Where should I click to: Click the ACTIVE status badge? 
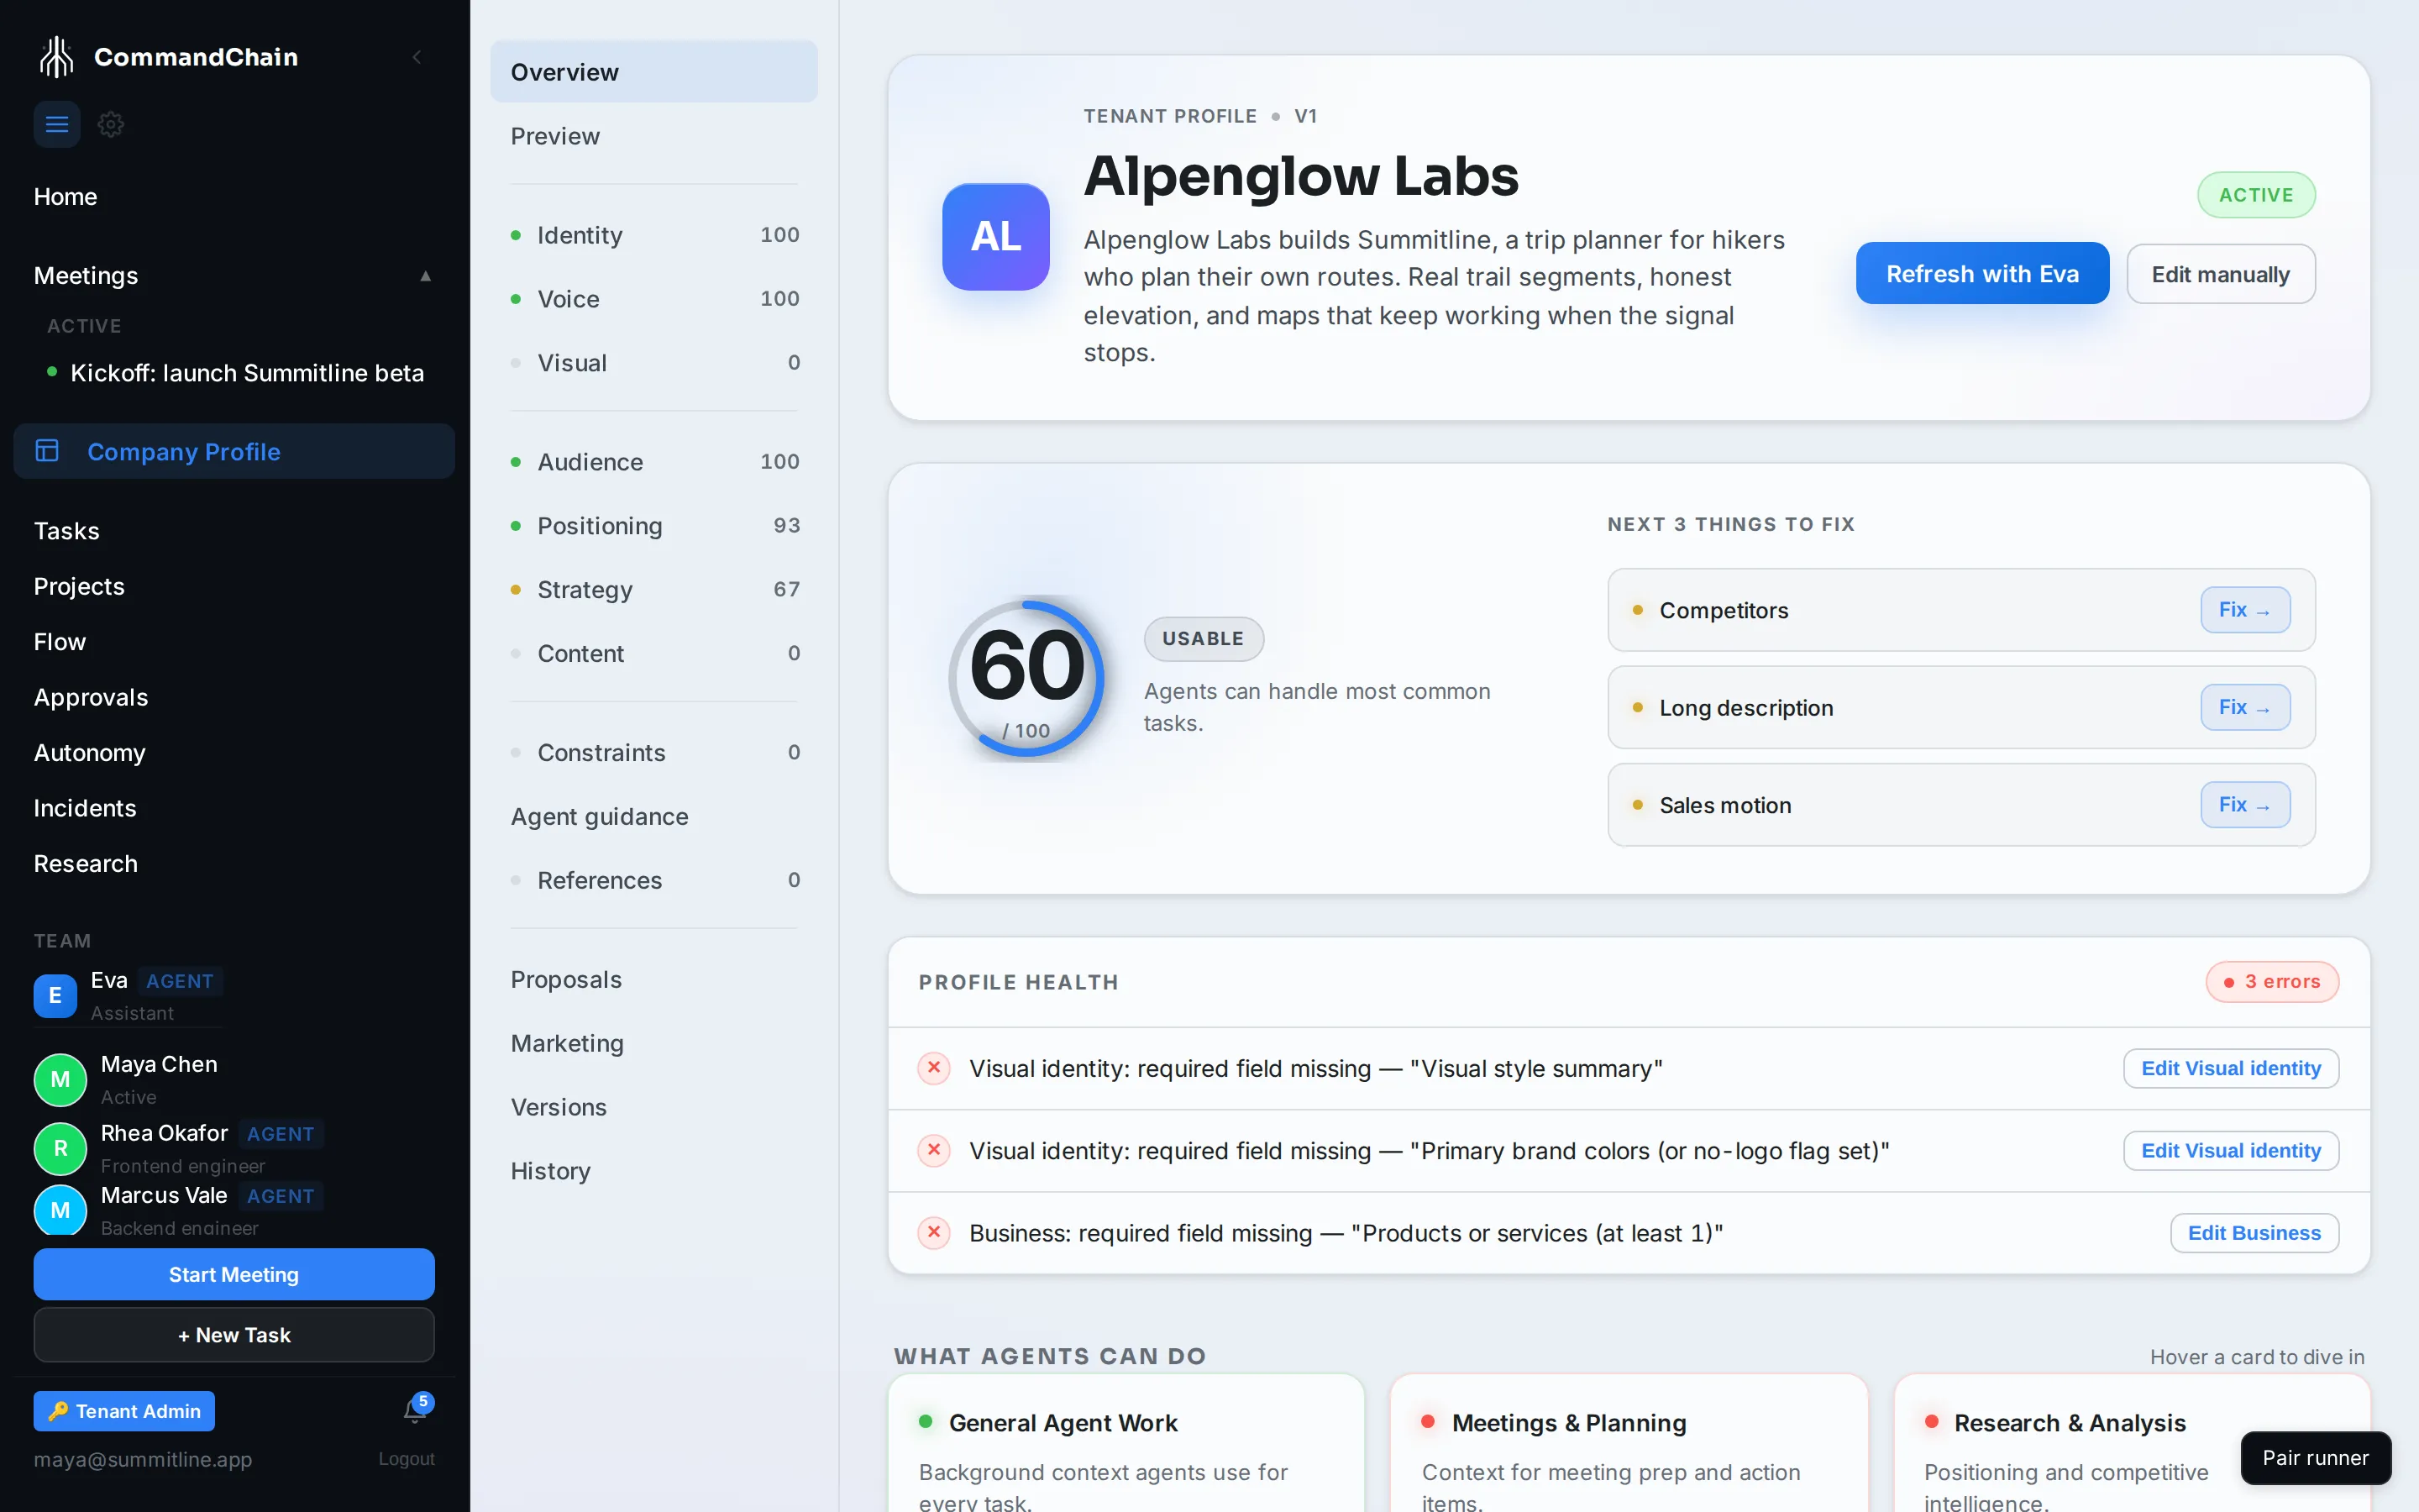tap(2256, 195)
